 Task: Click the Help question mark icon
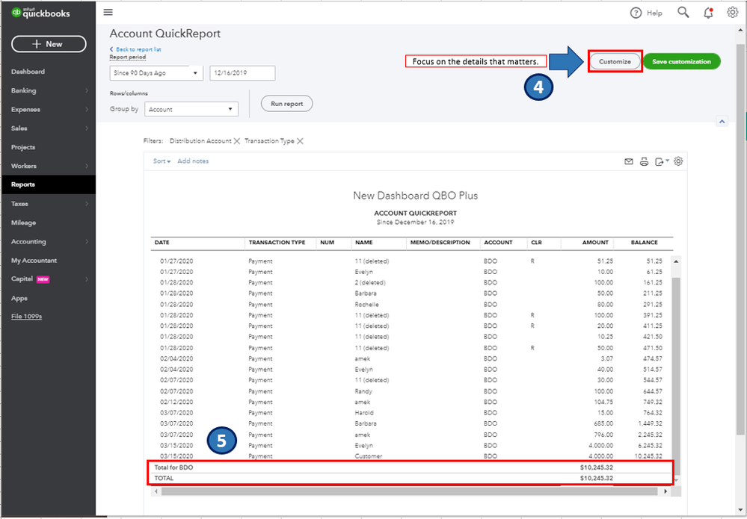pyautogui.click(x=636, y=13)
